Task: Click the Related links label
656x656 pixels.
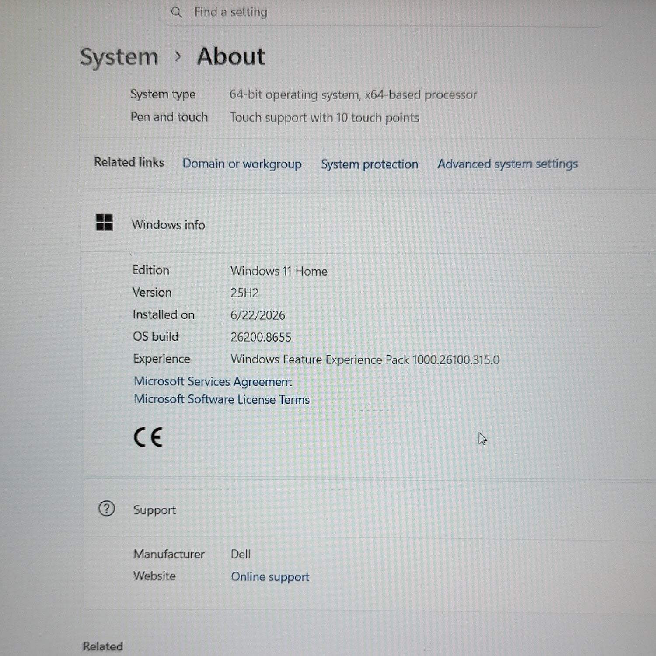Action: [129, 162]
